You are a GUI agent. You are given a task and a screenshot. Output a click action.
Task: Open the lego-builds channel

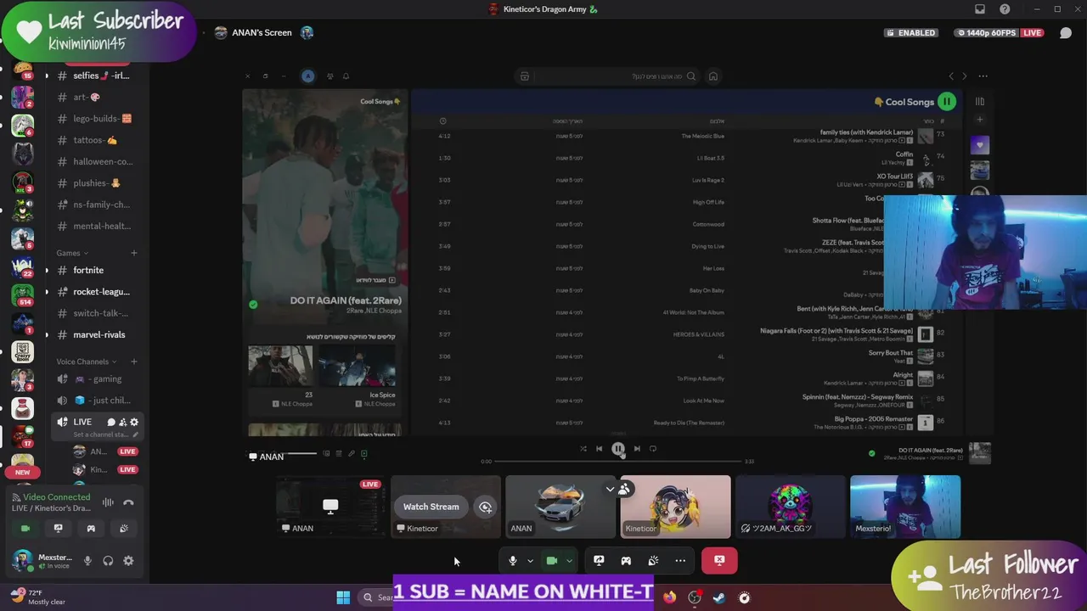(93, 119)
